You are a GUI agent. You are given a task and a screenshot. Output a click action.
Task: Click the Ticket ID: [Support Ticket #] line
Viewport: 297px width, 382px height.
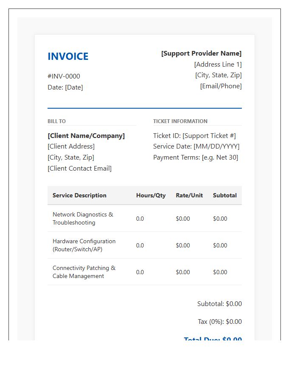click(x=194, y=136)
